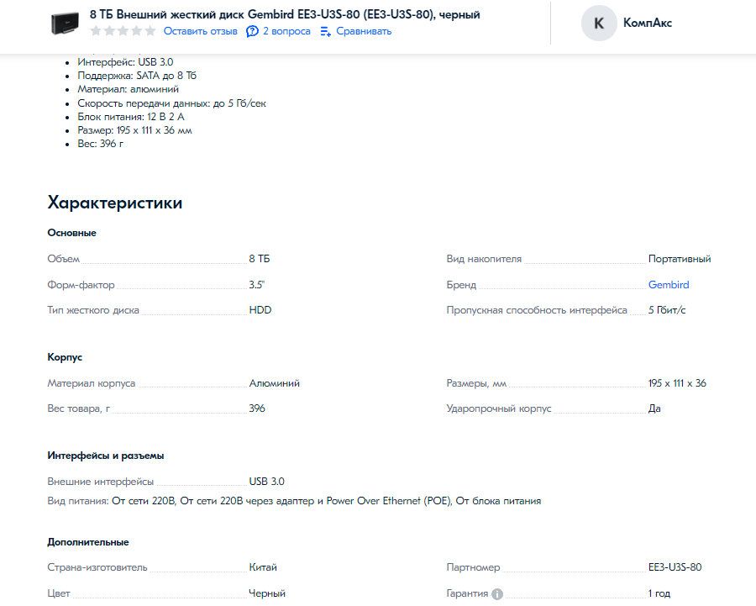Click the «Сравнивать» link
This screenshot has width=756, height=606.
coord(364,31)
